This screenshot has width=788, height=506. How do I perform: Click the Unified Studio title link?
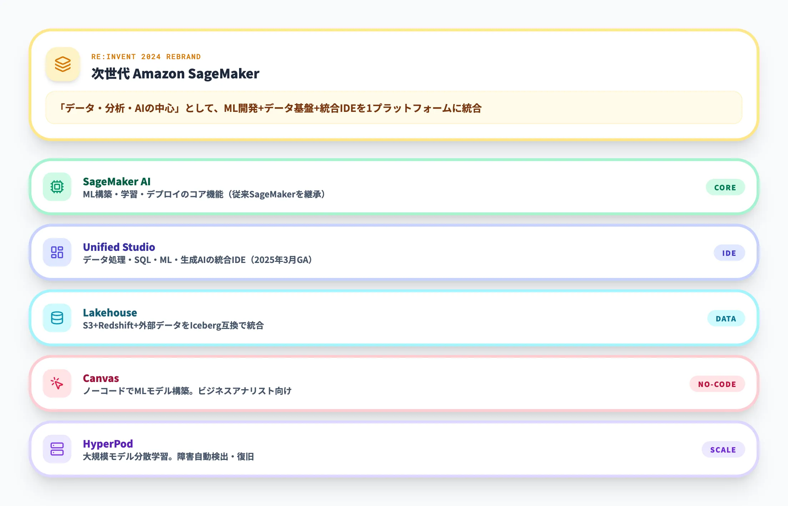click(x=119, y=247)
